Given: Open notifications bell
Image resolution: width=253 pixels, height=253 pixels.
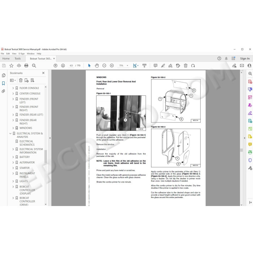Looking at the screenshot, I should 226,59.
